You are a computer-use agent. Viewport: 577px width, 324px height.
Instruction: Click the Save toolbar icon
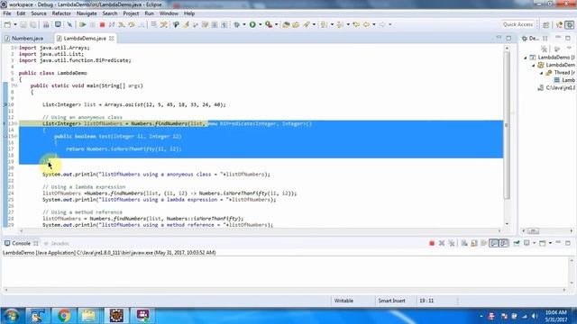(x=23, y=24)
